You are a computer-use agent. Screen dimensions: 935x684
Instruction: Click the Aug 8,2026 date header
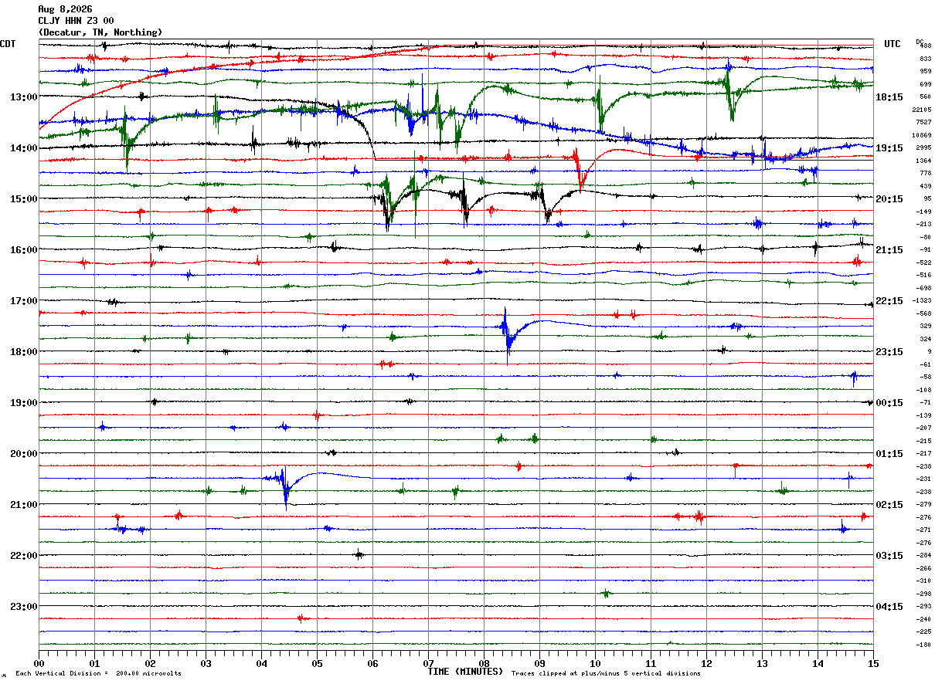64,9
